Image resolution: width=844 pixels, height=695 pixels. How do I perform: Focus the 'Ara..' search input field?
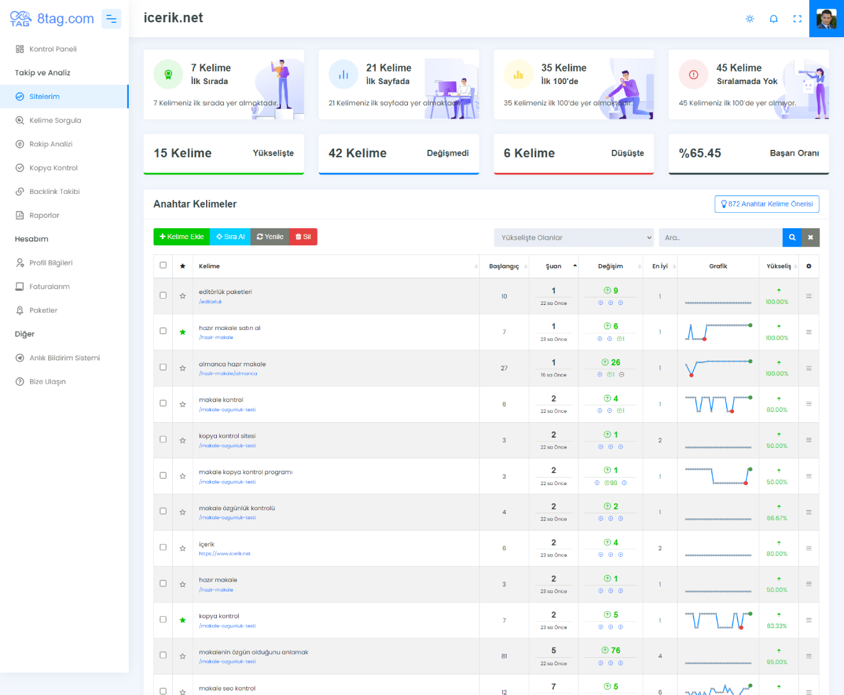pos(720,237)
